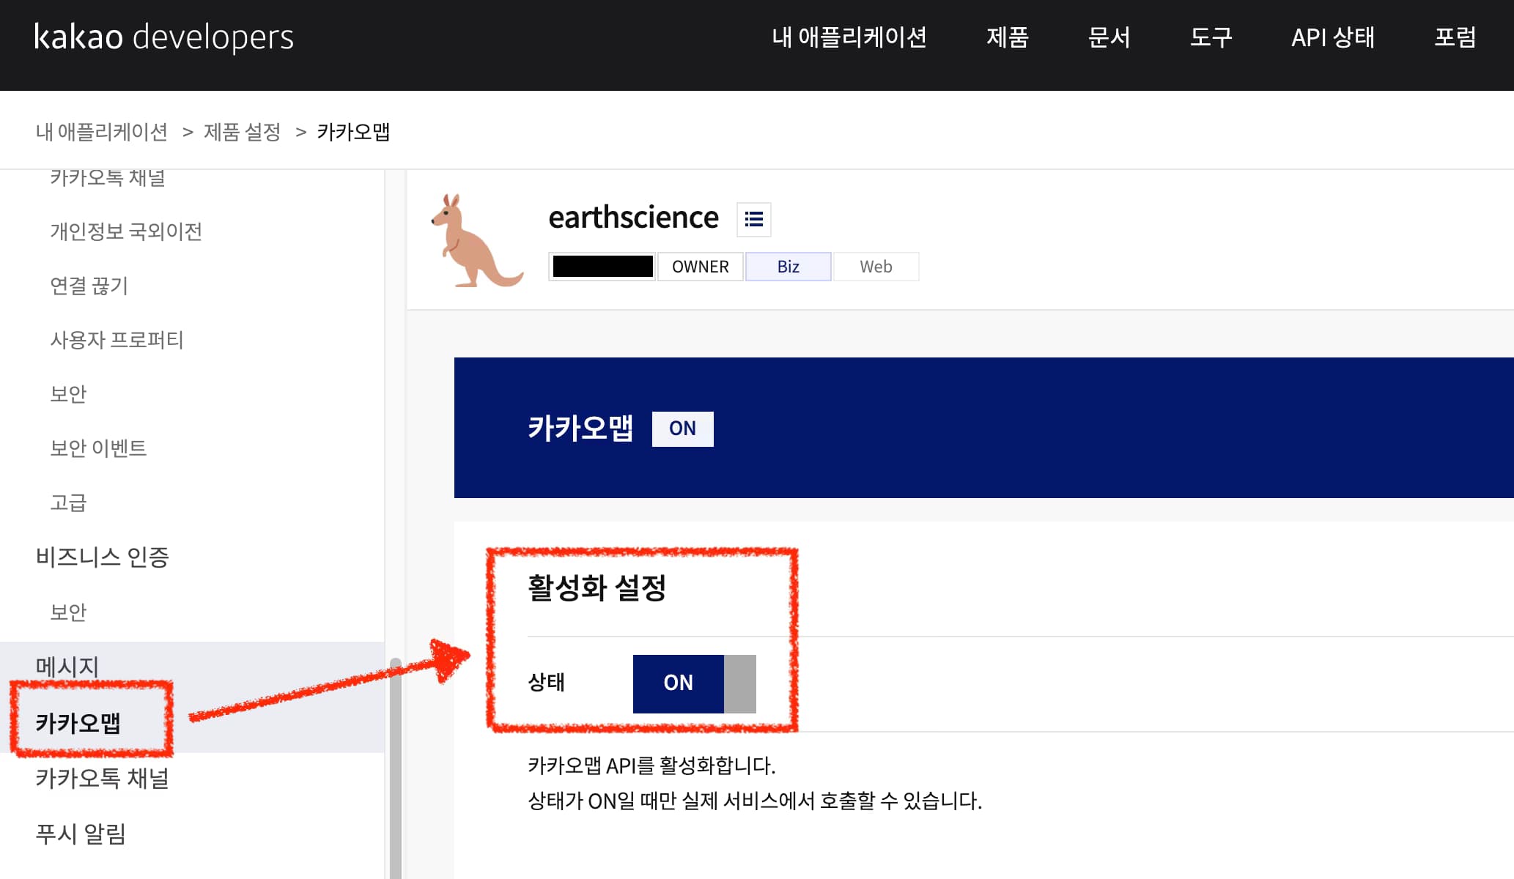Select 고급 in sidebar
Screen dimensions: 1514x879
[x=68, y=502]
